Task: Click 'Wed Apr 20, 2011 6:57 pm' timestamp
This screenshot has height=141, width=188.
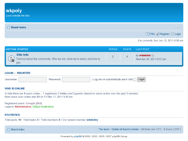Action: (151, 59)
